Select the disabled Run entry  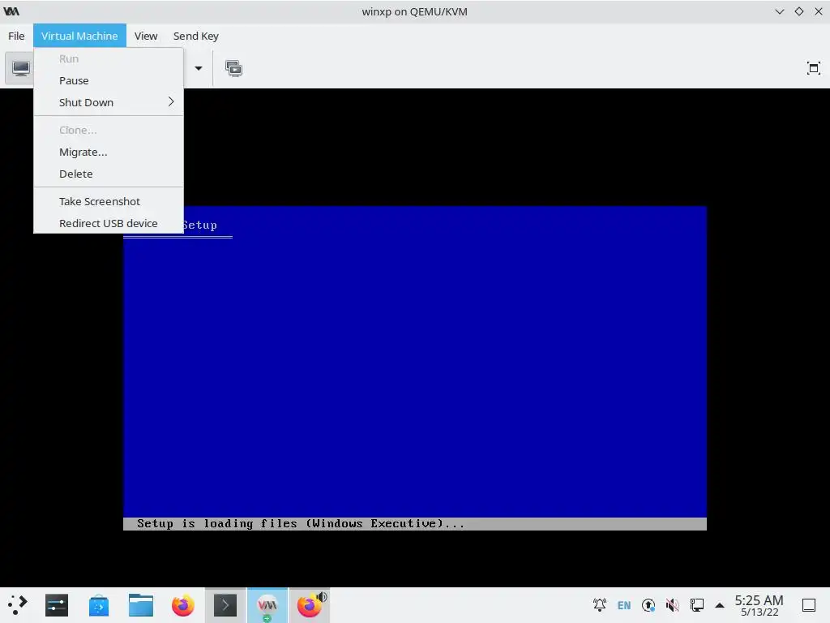tap(109, 58)
